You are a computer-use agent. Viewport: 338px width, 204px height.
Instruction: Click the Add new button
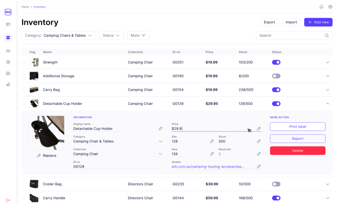pyautogui.click(x=318, y=22)
